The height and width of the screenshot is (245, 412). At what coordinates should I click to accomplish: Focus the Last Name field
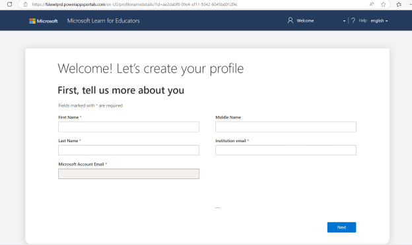pos(129,150)
